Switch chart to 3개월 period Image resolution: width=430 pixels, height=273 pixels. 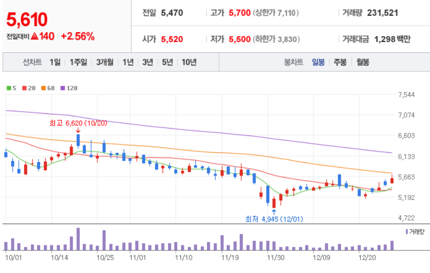(104, 62)
